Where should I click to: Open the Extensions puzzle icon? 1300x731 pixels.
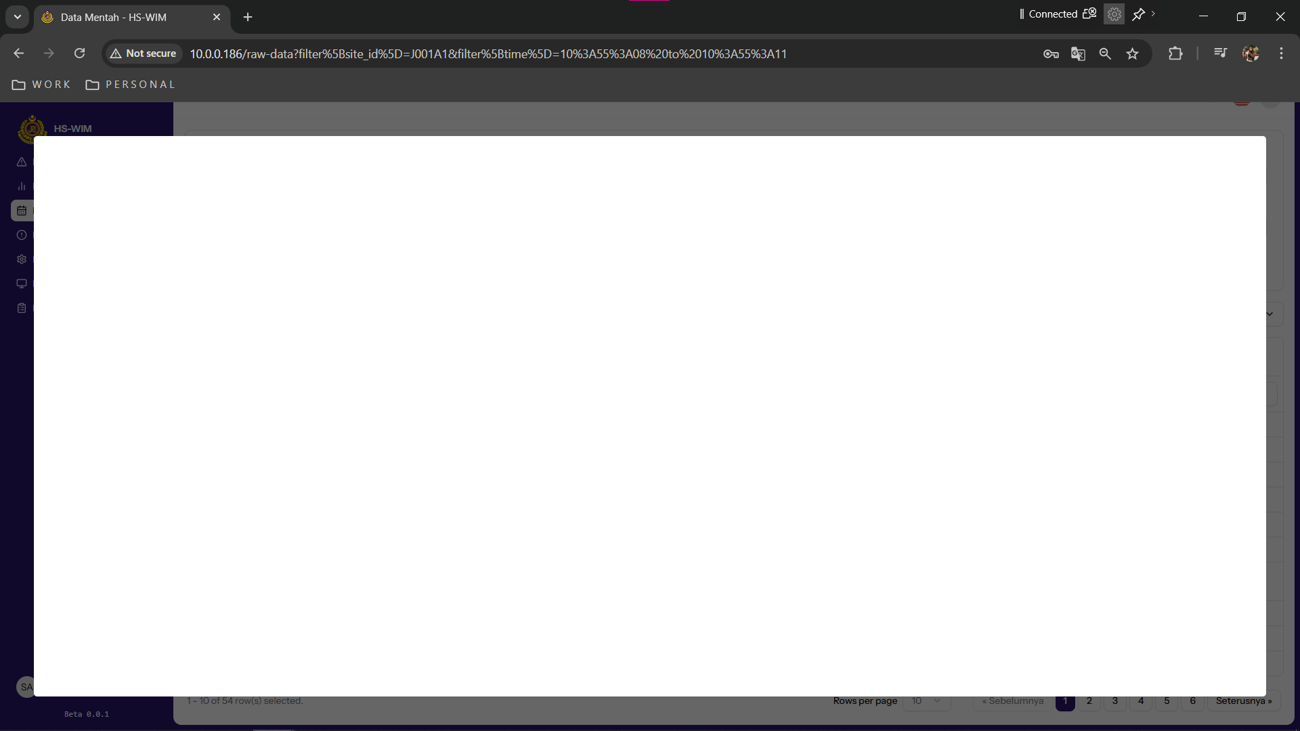[x=1175, y=53]
